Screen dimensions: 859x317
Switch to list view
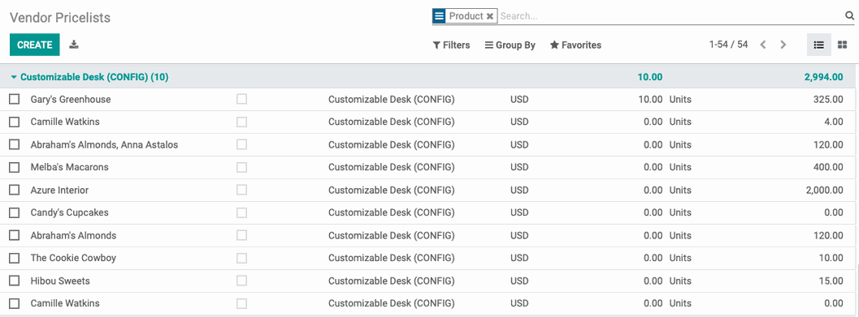pos(819,45)
